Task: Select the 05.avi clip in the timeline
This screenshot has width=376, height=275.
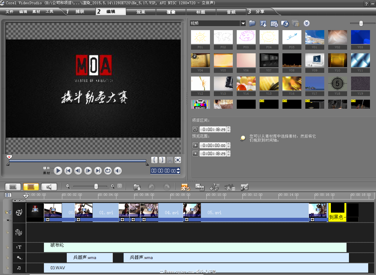Action: pos(246,212)
